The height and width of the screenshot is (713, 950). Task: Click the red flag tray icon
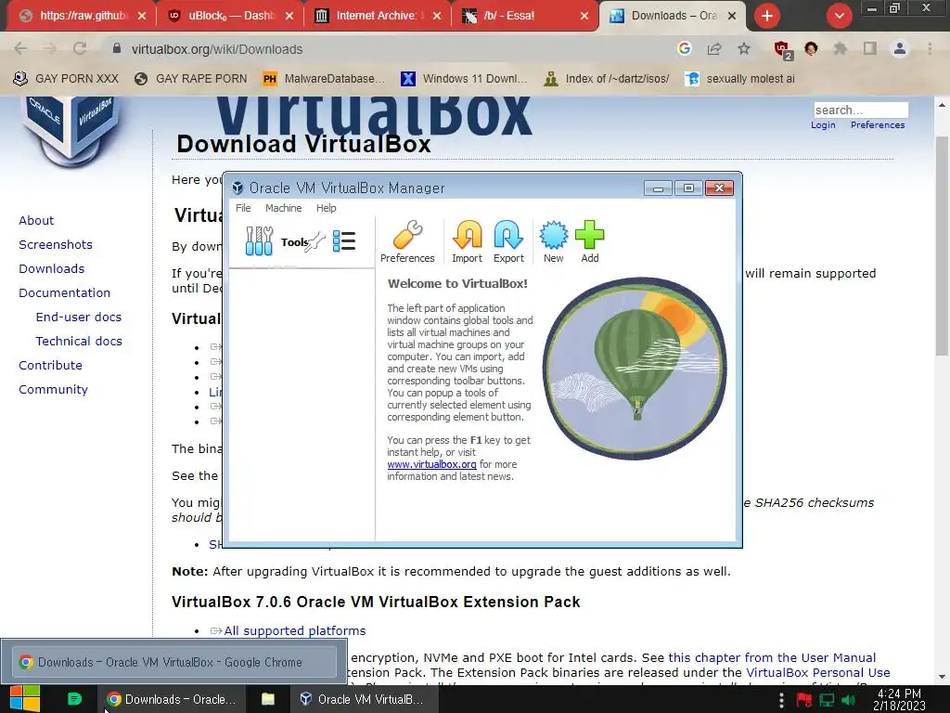click(804, 700)
